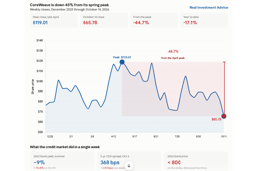Click the $140 y-axis label
The image size is (257, 171).
pos(40,40)
